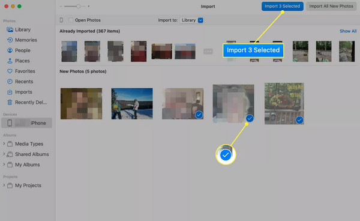Select the iPhone device entry
360x221 pixels.
pyautogui.click(x=26, y=123)
